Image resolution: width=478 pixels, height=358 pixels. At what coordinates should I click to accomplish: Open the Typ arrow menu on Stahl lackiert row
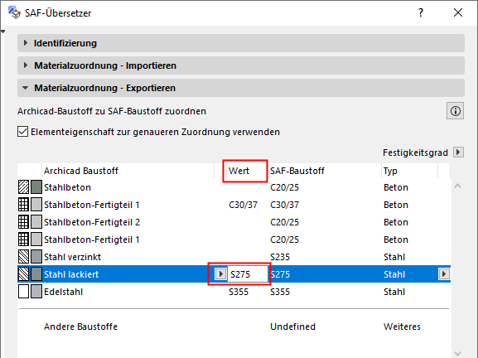444,274
